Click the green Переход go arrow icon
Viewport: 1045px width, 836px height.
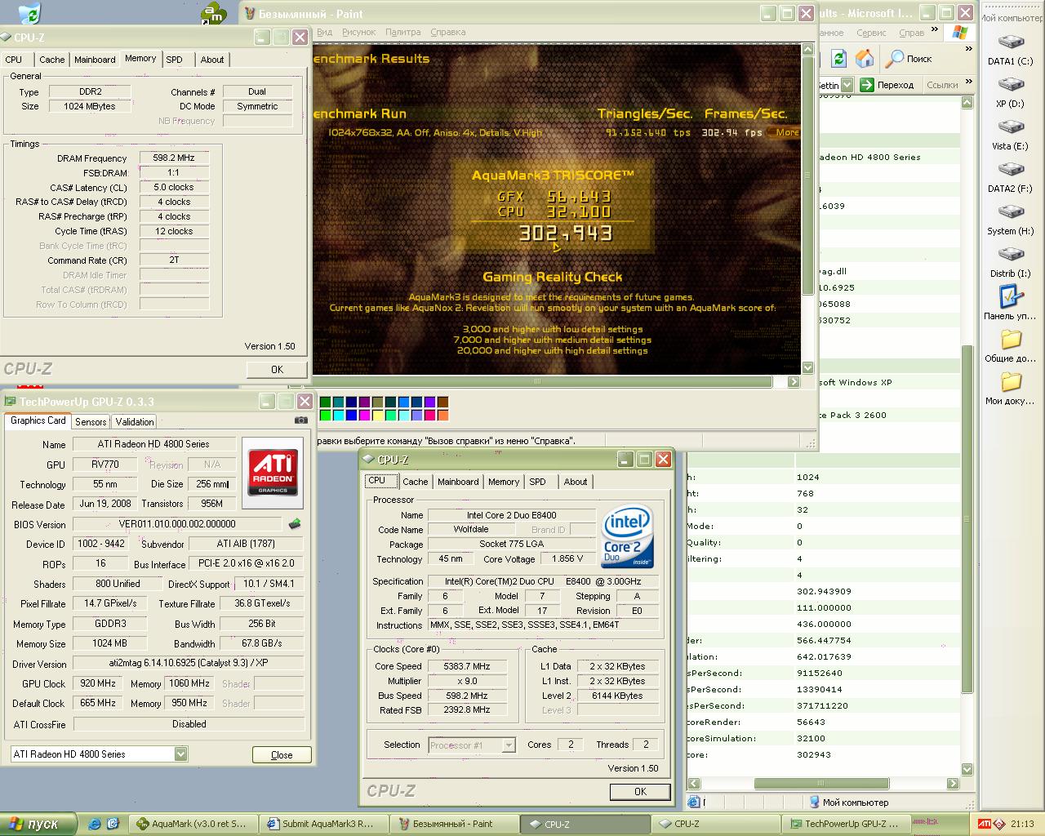click(867, 84)
